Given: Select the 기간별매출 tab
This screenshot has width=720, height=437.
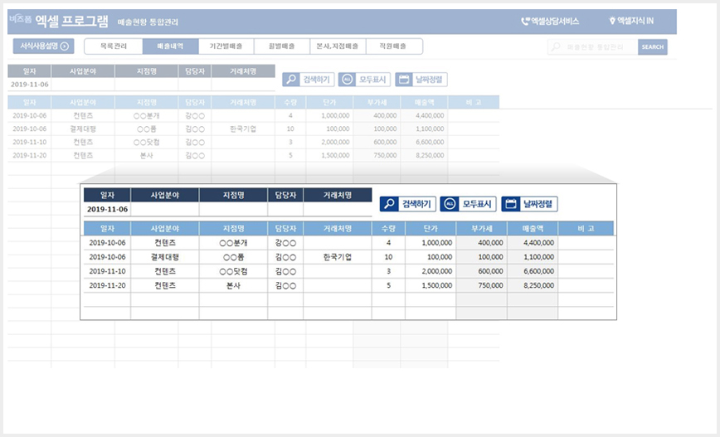Looking at the screenshot, I should pyautogui.click(x=226, y=46).
